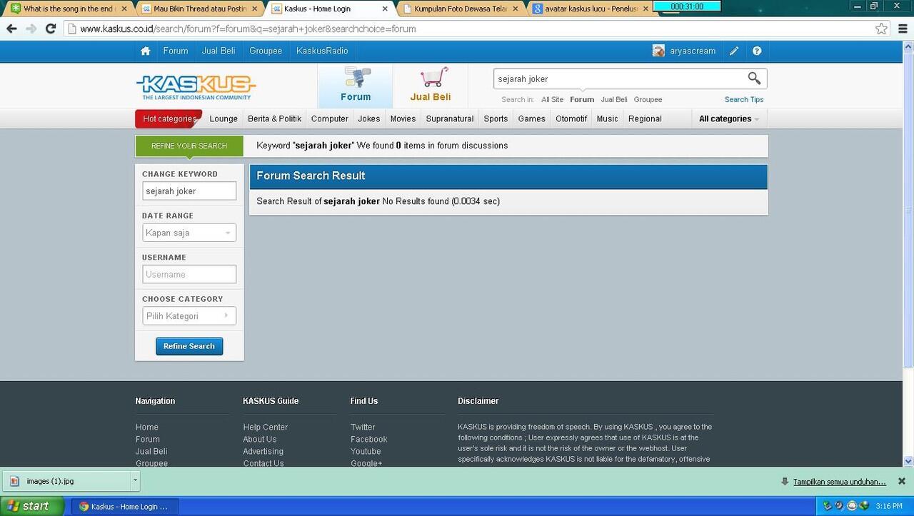Click the Refine Search button

click(x=189, y=346)
